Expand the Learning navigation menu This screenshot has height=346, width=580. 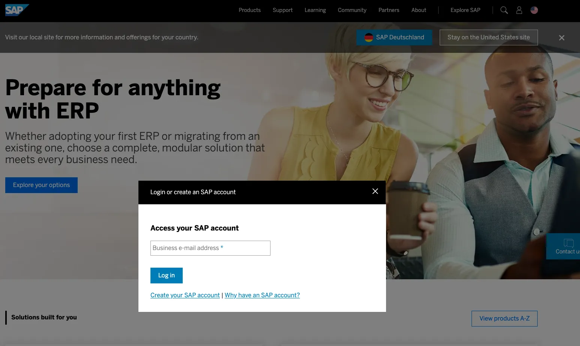point(315,10)
